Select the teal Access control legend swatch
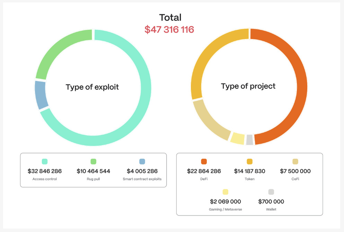This screenshot has width=344, height=232. pos(44,161)
